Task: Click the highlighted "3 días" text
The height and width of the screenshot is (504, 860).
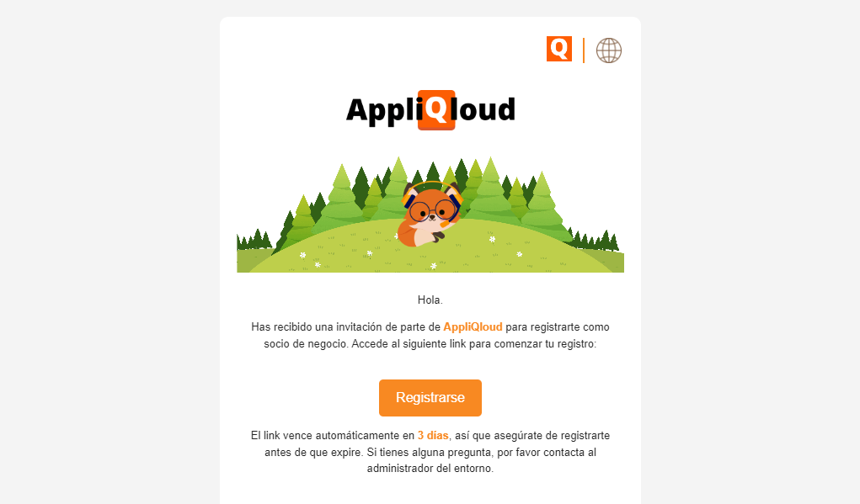Action: [x=433, y=436]
